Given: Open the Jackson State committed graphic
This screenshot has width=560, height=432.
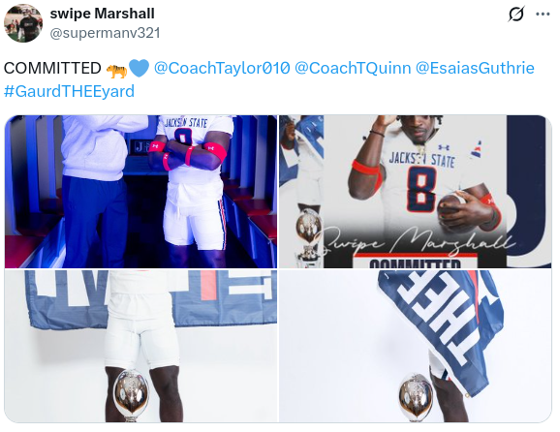Looking at the screenshot, I should [415, 192].
